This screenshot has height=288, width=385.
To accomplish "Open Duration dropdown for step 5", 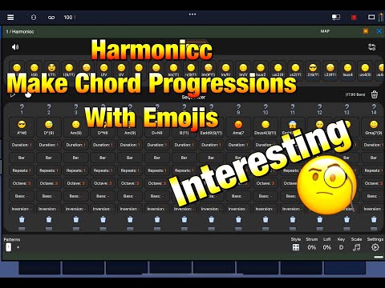I will pos(130,145).
